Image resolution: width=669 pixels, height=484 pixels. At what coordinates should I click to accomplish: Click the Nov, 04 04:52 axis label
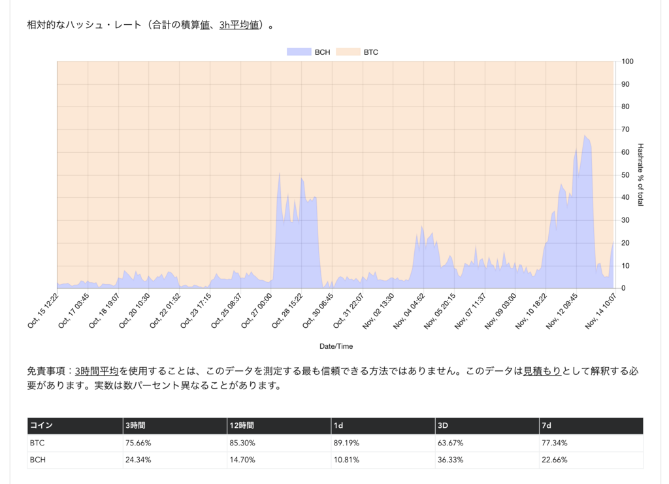point(409,311)
